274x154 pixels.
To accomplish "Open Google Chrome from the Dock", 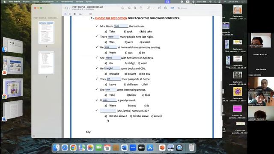I will click(x=73, y=148).
